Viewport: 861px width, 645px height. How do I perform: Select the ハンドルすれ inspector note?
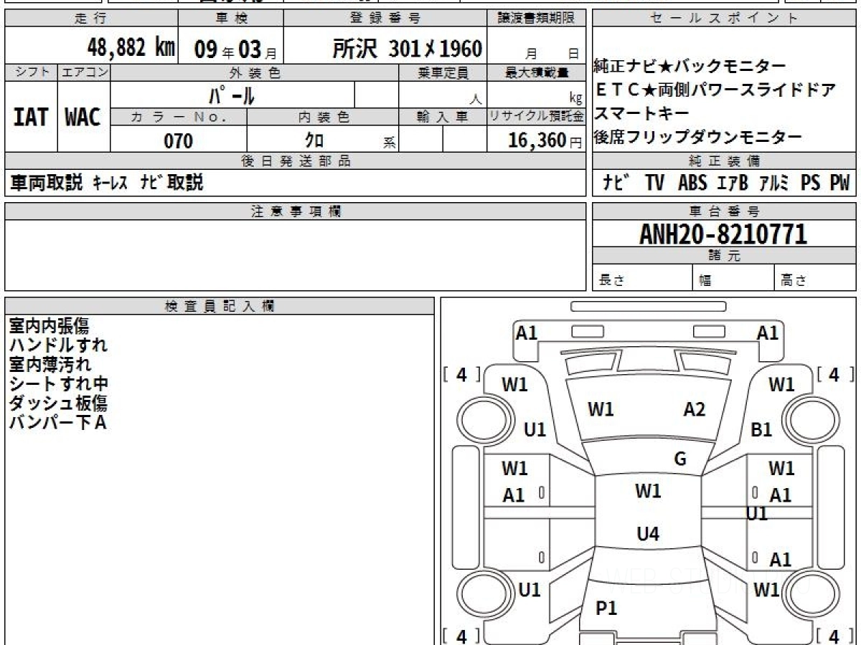pos(58,345)
